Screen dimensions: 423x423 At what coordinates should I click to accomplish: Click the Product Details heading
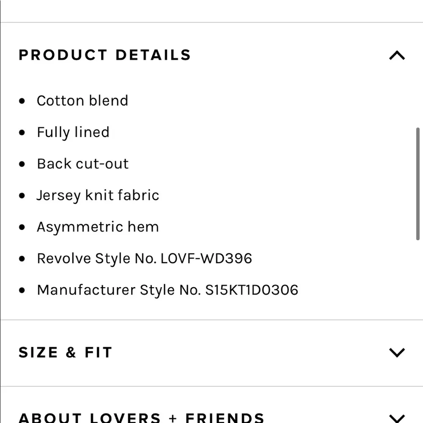point(104,55)
